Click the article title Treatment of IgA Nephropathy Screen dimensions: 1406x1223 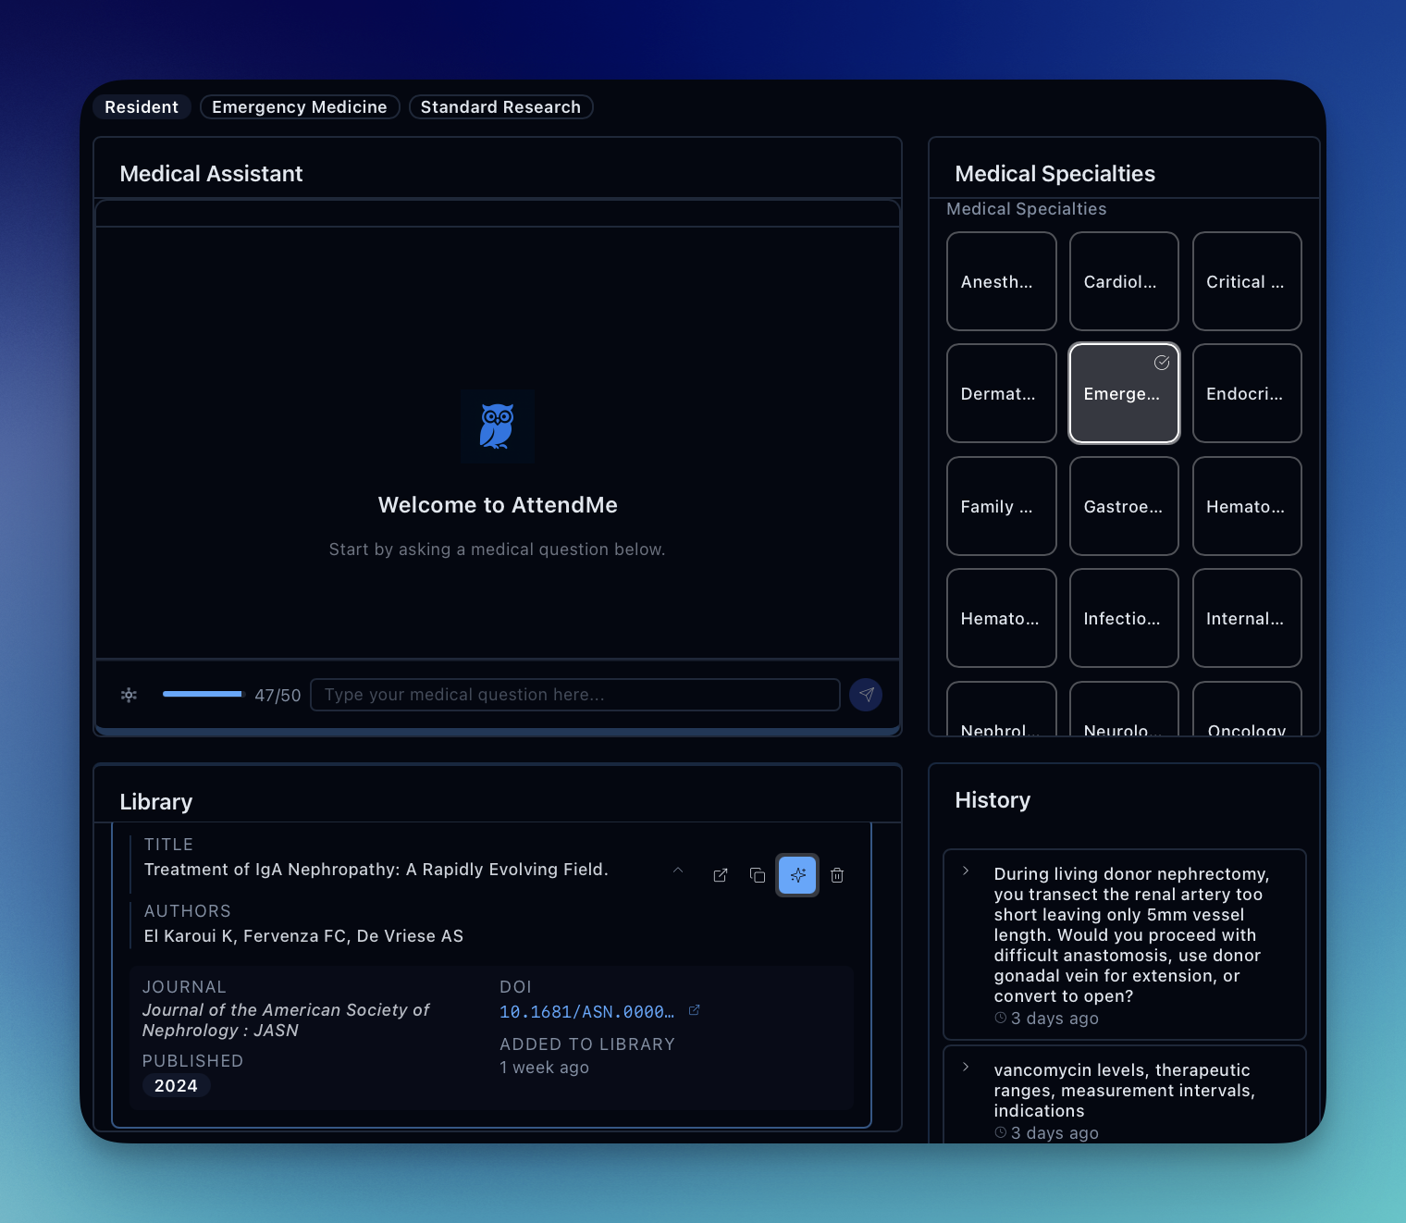[x=376, y=870]
